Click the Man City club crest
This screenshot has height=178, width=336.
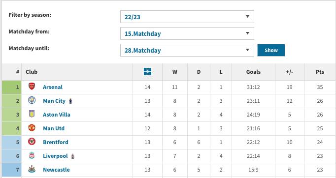[x=32, y=100]
